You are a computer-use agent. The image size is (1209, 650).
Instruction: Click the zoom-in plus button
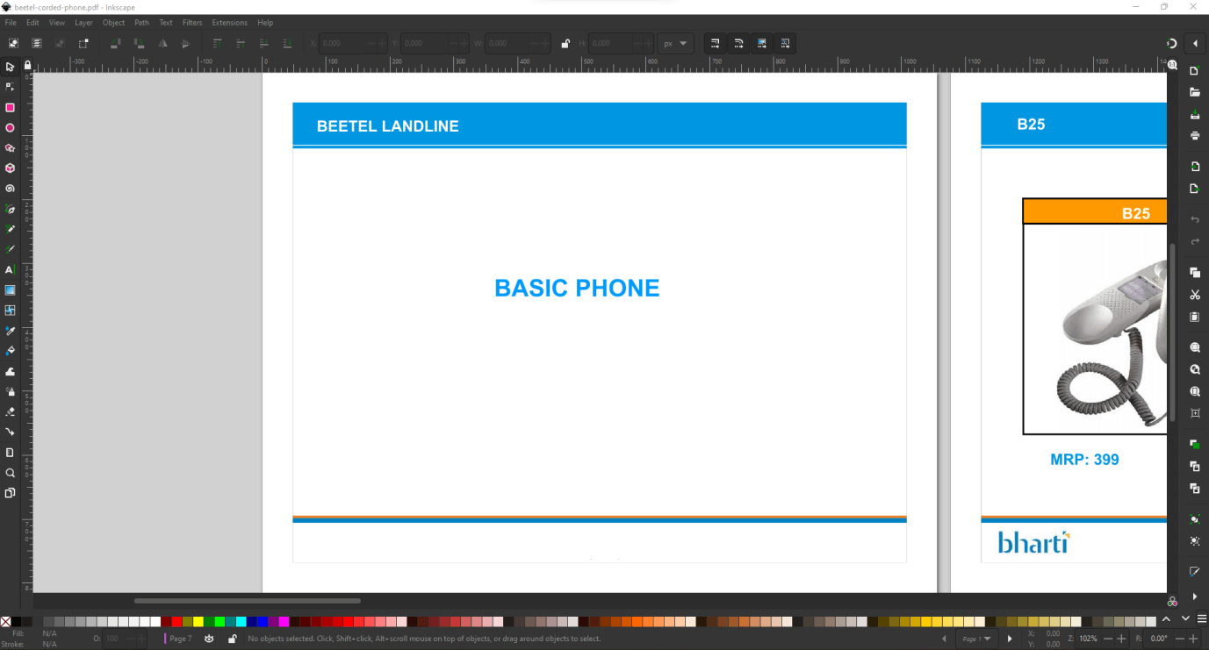pyautogui.click(x=1123, y=639)
